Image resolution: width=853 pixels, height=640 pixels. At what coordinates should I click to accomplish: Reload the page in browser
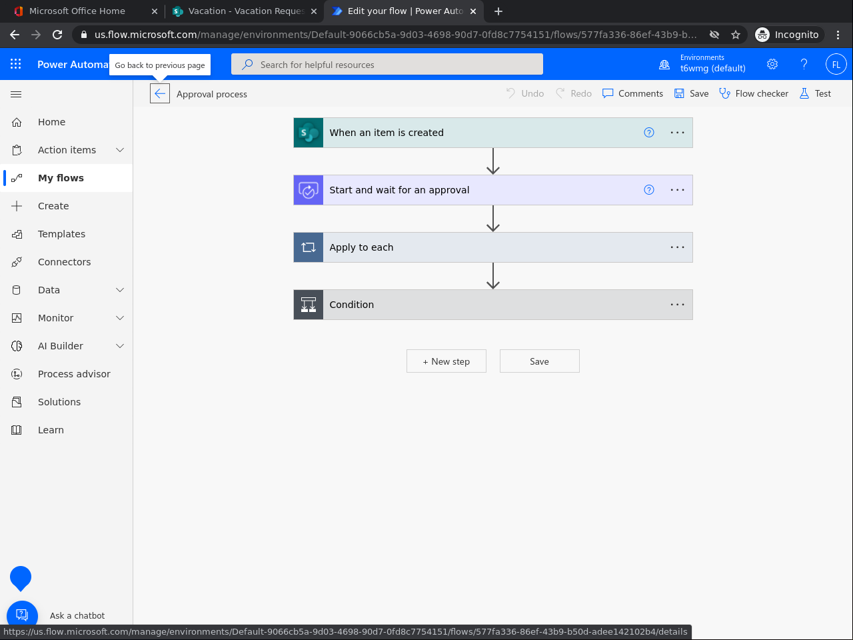coord(57,35)
